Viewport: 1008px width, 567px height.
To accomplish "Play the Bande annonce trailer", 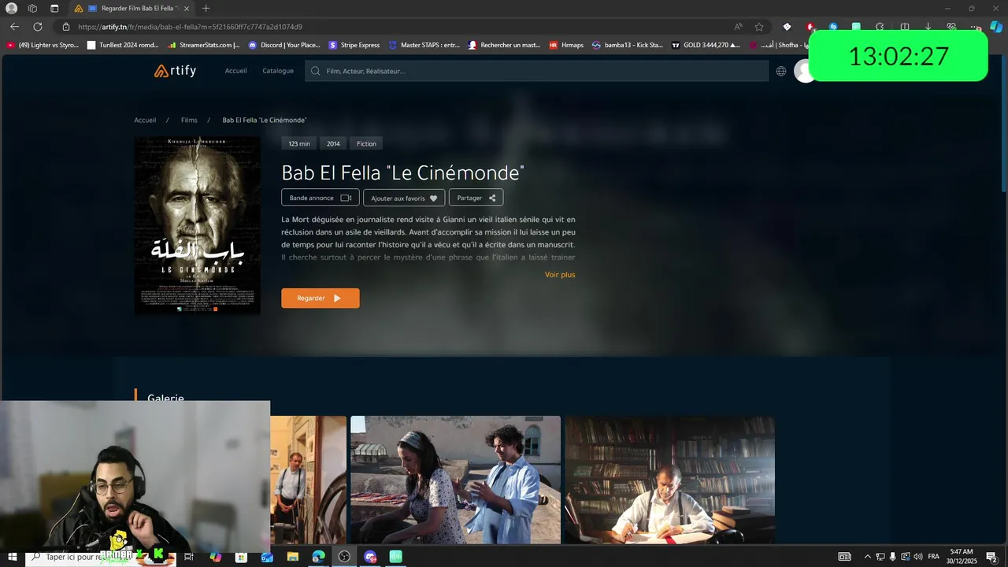I will click(321, 198).
